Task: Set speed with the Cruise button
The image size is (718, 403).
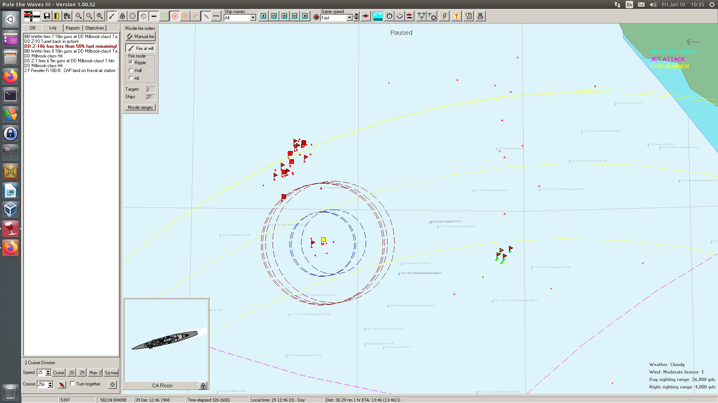Action: click(58, 372)
